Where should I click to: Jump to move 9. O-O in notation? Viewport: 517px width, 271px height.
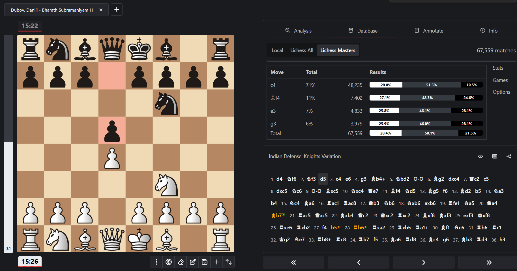tap(316, 191)
